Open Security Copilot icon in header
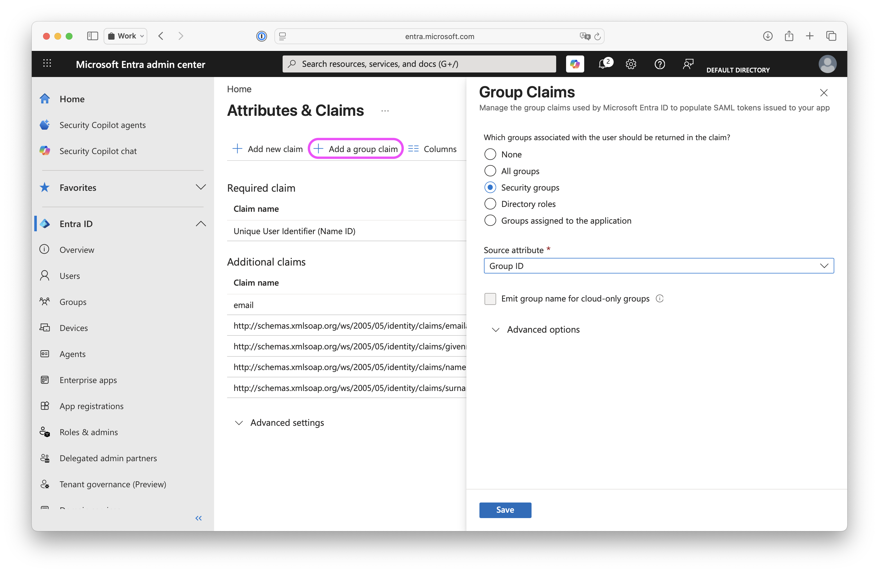 (x=575, y=64)
